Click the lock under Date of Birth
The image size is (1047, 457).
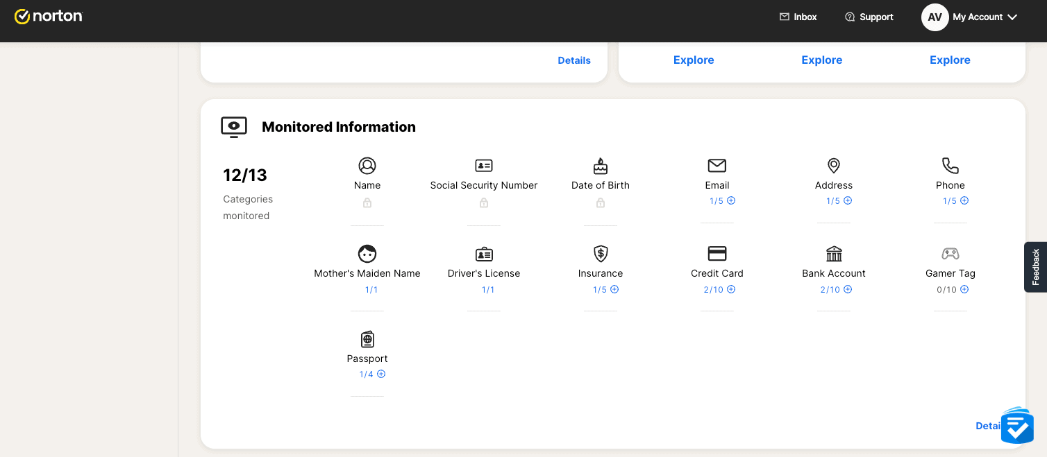[601, 202]
